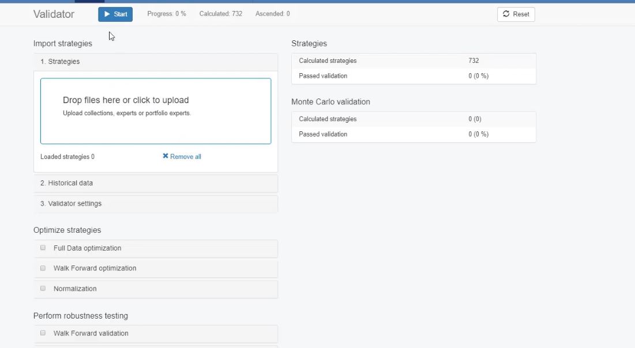Screen dimensions: 635x348
Task: Click the Remove all link
Action: pos(185,157)
